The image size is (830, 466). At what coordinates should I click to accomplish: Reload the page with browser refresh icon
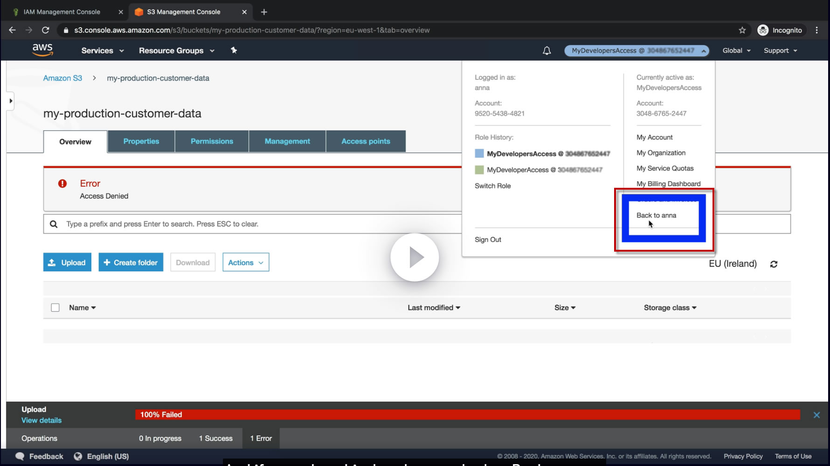[45, 30]
